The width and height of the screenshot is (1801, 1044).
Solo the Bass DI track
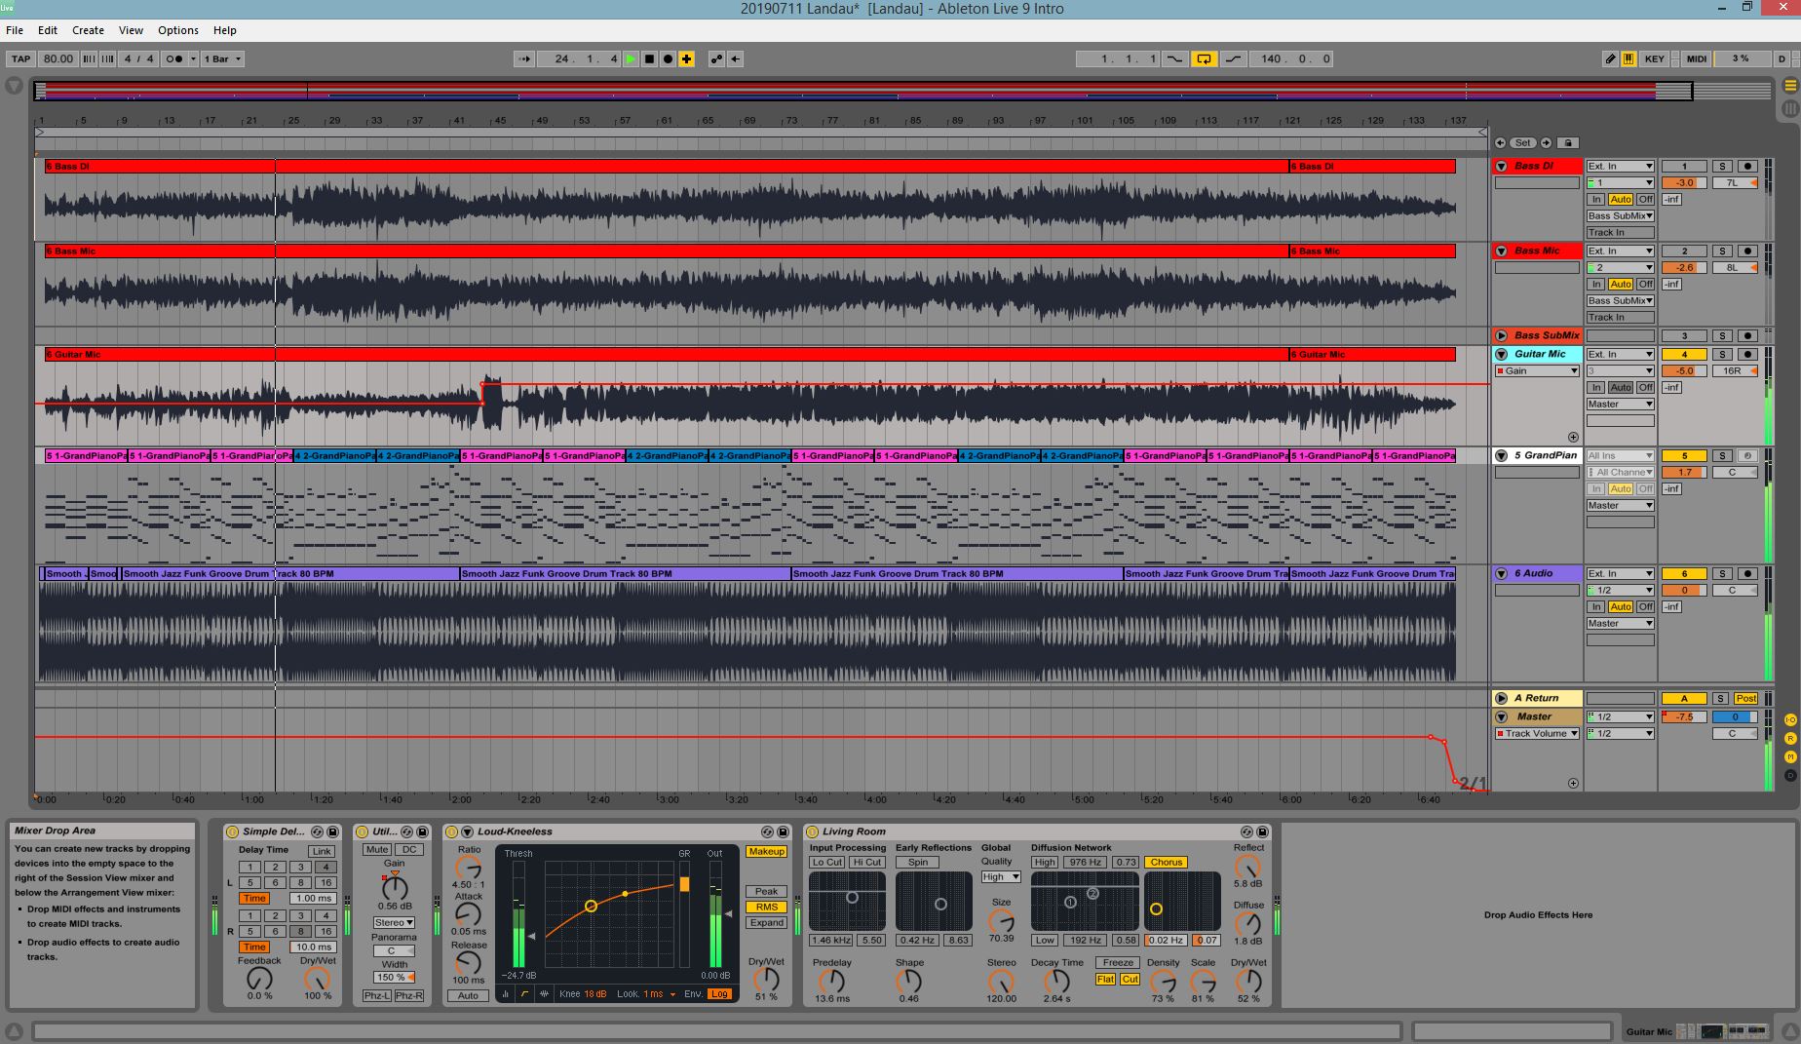(x=1722, y=167)
